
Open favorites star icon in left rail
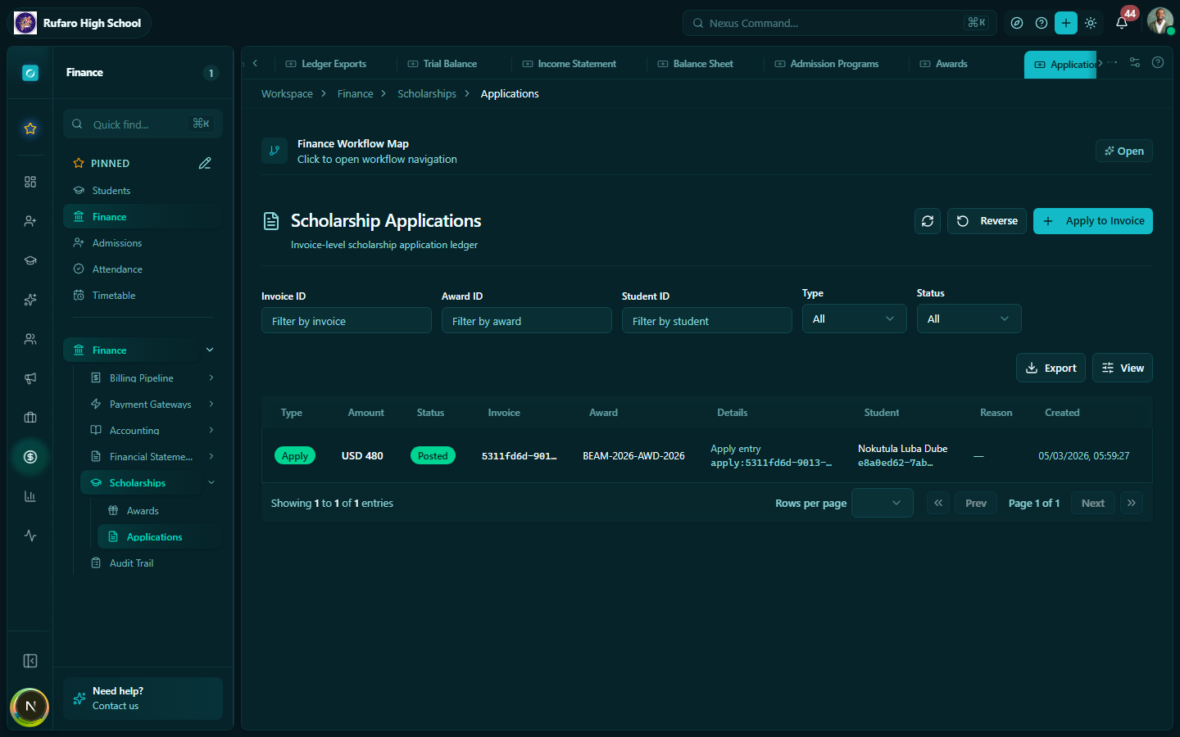tap(30, 129)
